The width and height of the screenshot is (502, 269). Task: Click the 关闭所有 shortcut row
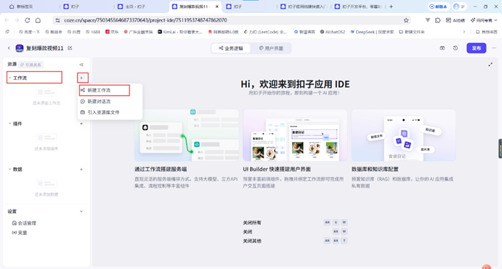coord(295,223)
